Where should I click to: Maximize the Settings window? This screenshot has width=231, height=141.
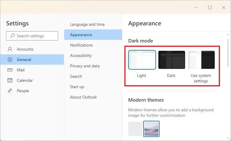click(x=210, y=8)
